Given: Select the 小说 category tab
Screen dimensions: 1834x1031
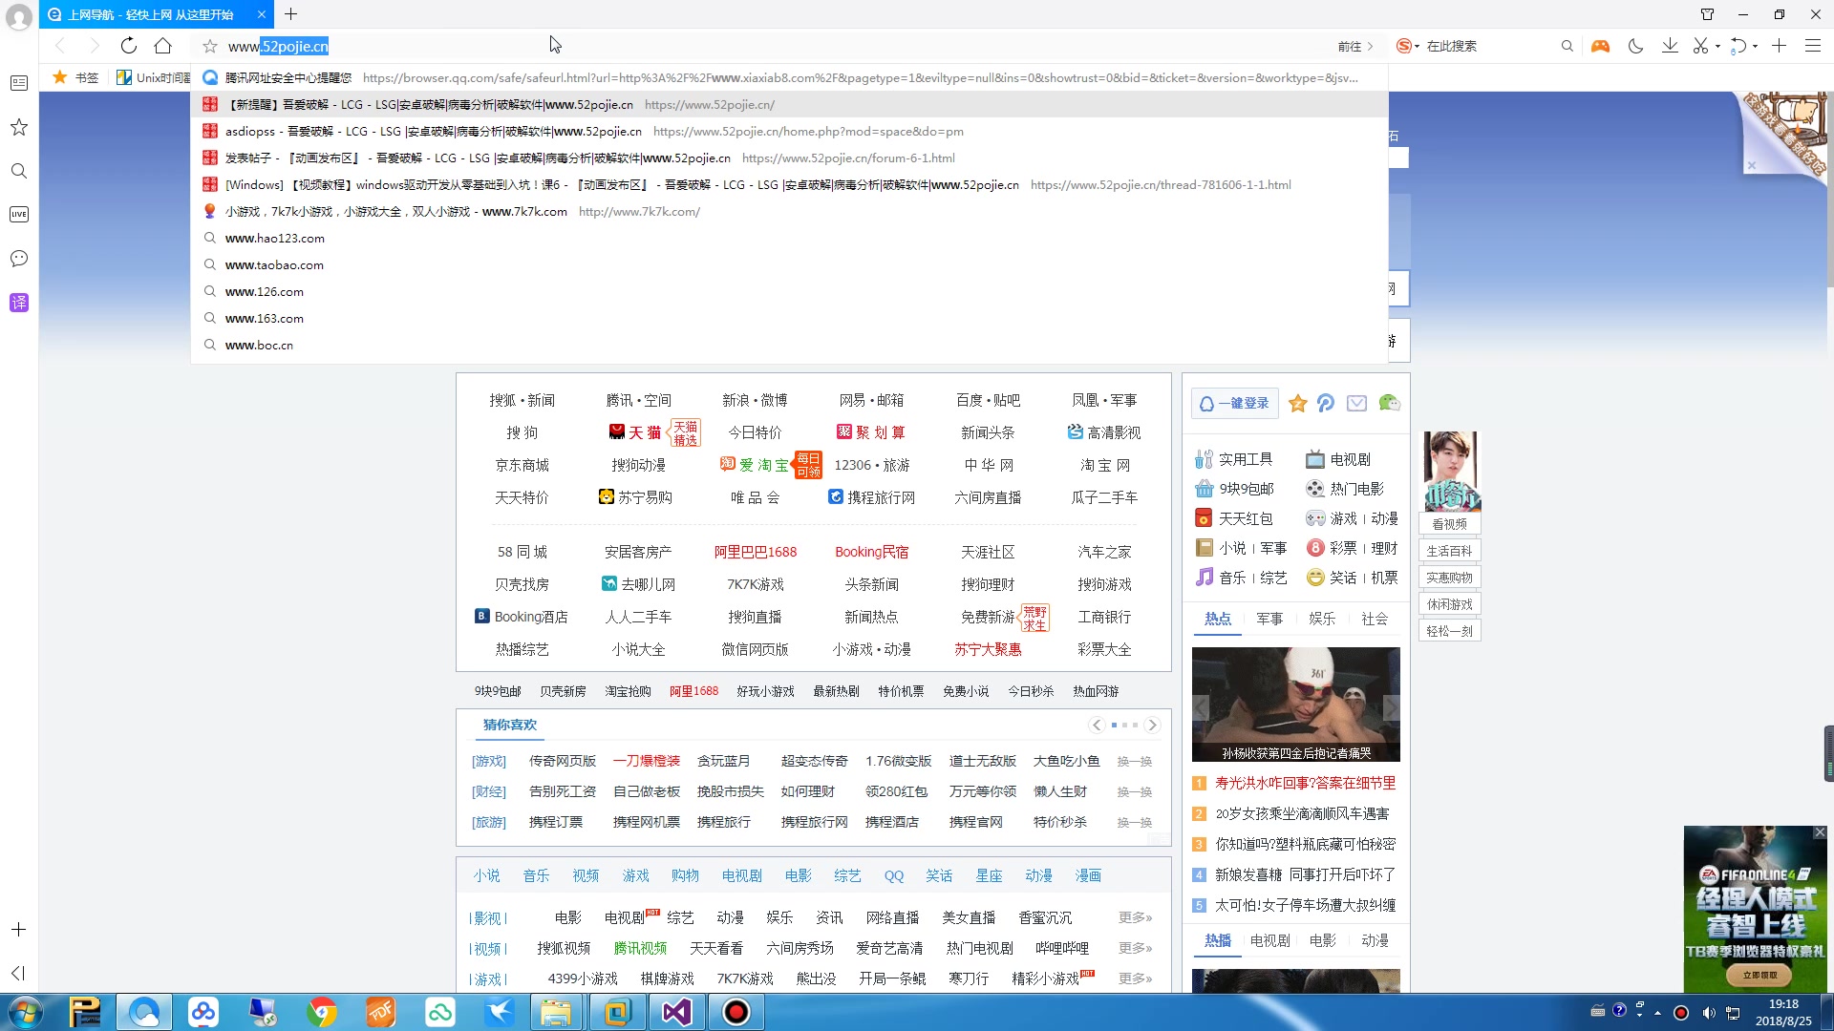Looking at the screenshot, I should (486, 875).
